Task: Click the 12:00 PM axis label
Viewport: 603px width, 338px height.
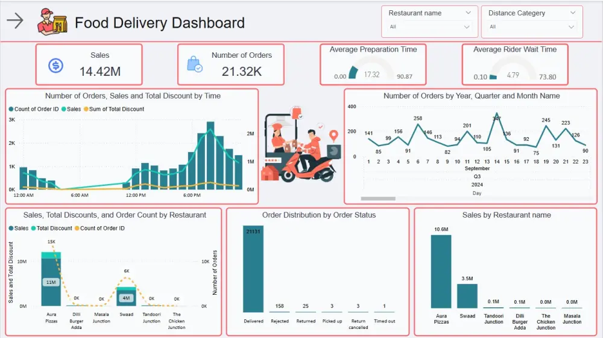Action: point(136,195)
